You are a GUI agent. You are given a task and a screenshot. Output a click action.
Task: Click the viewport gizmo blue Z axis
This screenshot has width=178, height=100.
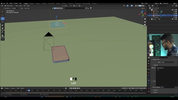[x=142, y=11]
